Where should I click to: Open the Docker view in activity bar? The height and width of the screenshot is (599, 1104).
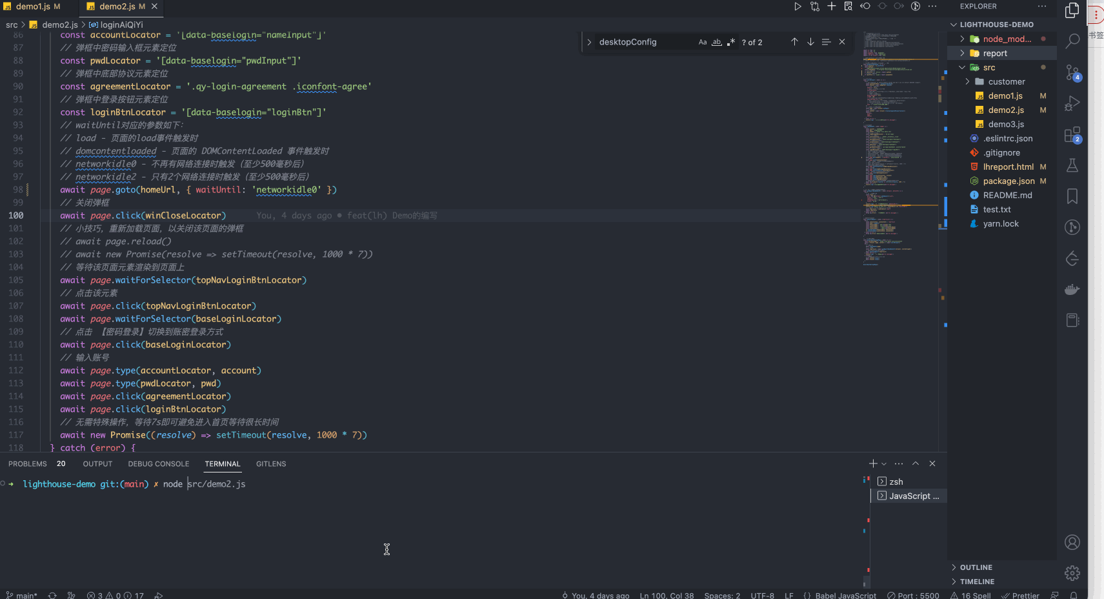(x=1072, y=289)
